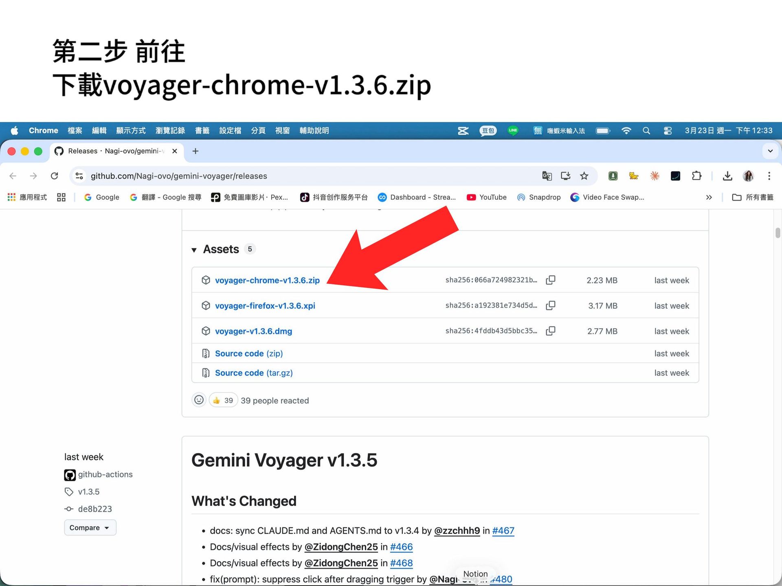Toggle the thumbs up 39 reaction
Image resolution: width=782 pixels, height=586 pixels.
223,400
